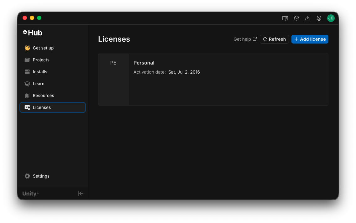This screenshot has height=223, width=356.
Task: Click the Get help link
Action: tap(245, 39)
